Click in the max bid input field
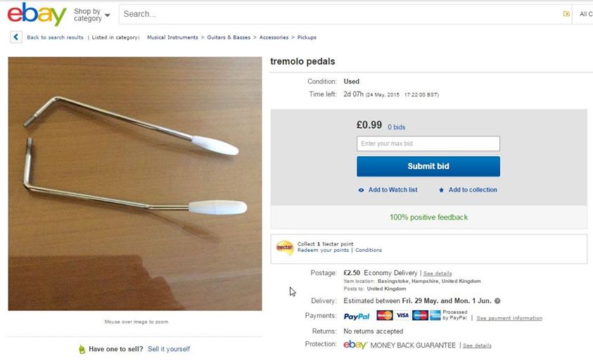593x363 pixels. tap(428, 144)
